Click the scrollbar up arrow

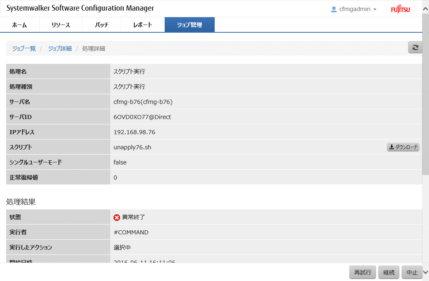(x=425, y=9)
